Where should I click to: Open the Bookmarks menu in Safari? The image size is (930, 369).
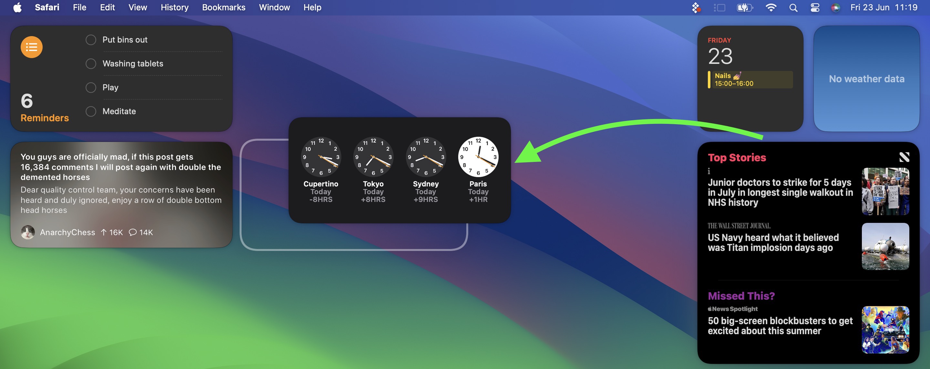pyautogui.click(x=224, y=7)
